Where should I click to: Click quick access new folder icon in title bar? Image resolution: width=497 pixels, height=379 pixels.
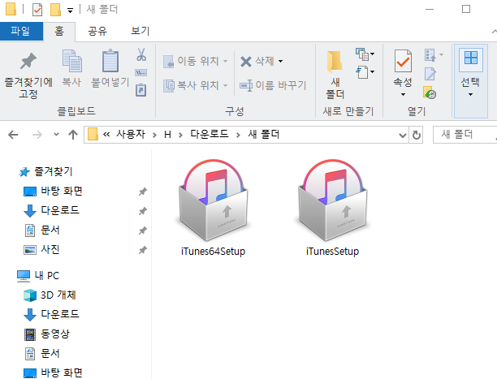(x=55, y=10)
